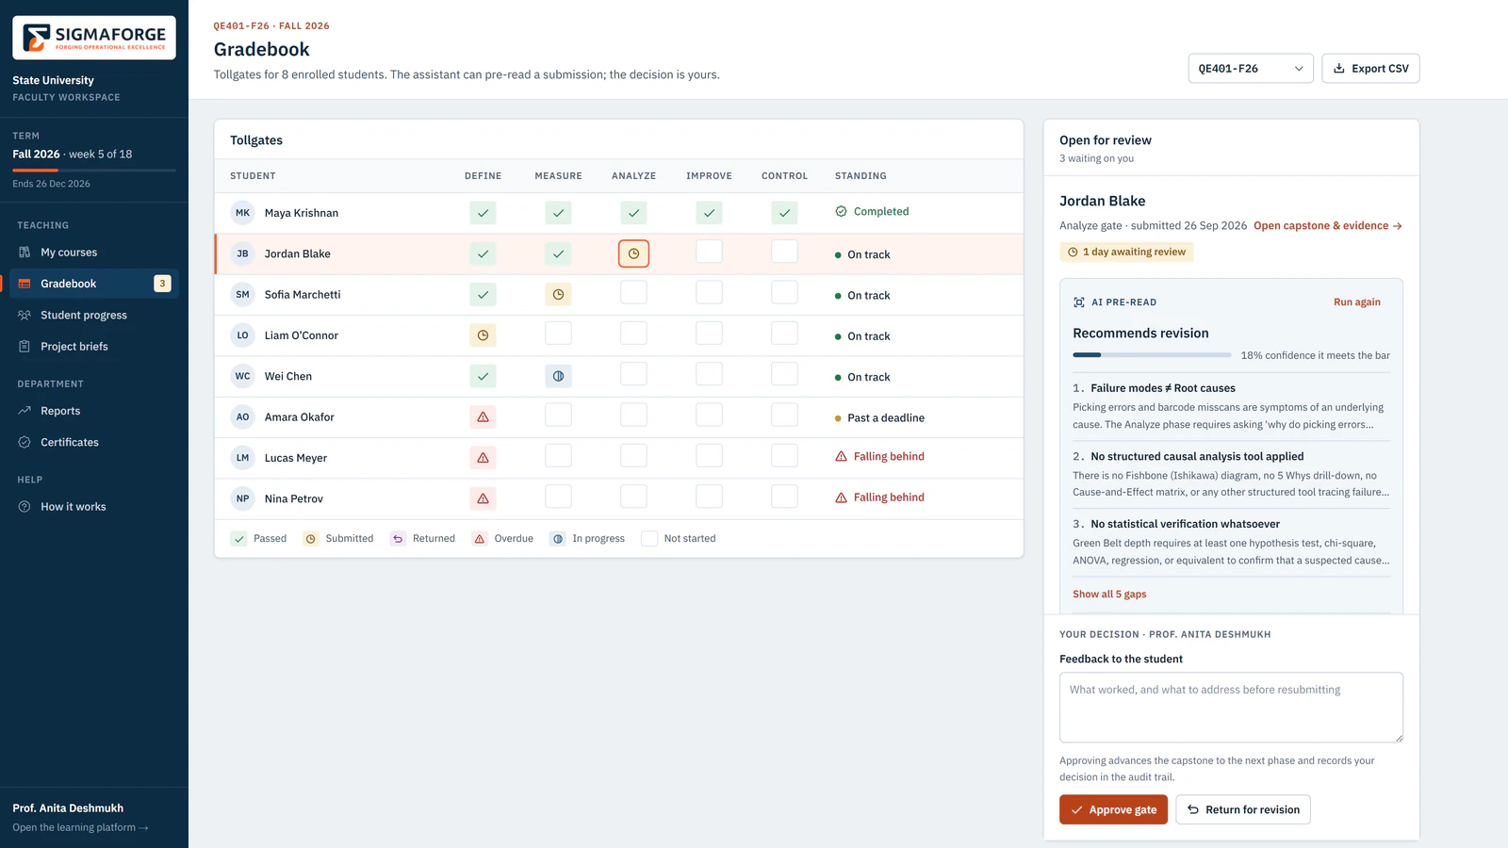Click the Gradebook badge showing 3

tap(162, 284)
